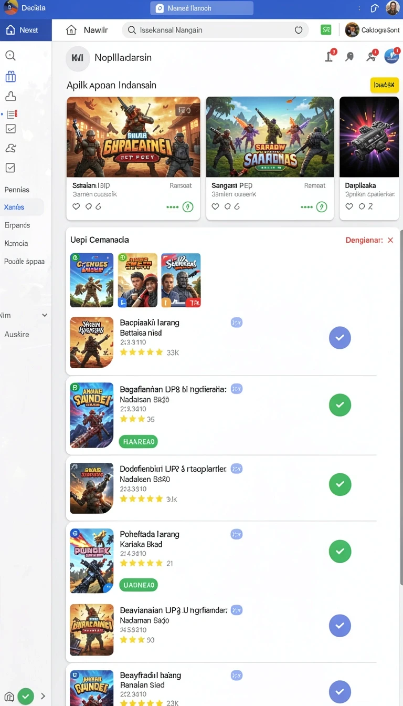
Task: Open user avatar in title bar
Action: coord(393,8)
